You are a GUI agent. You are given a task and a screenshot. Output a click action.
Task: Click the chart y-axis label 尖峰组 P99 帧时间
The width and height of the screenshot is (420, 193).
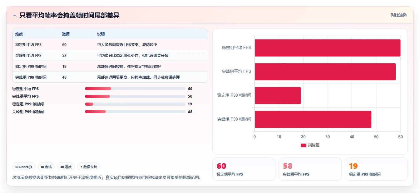[x=234, y=119]
